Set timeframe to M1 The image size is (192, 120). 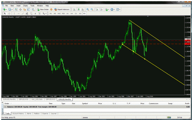51,14
